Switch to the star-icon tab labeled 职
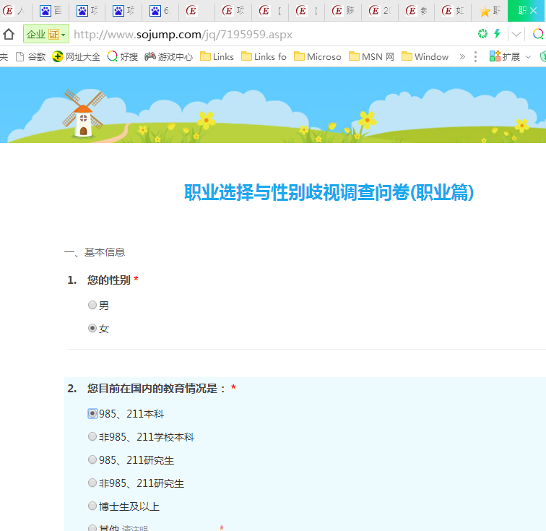The image size is (546, 531). [490, 11]
